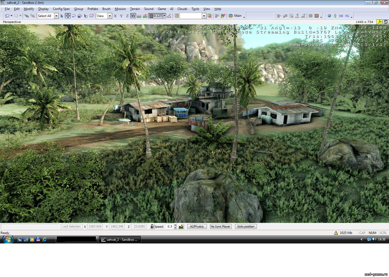389x277 pixels.
Task: Click the orange Material Editor icon
Action: [x=317, y=16]
